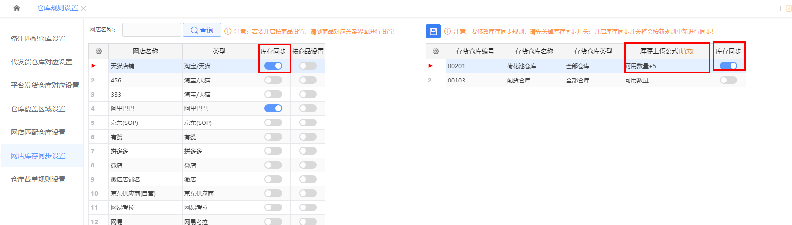
Task: Click orange info icon beside save button
Action: point(447,31)
